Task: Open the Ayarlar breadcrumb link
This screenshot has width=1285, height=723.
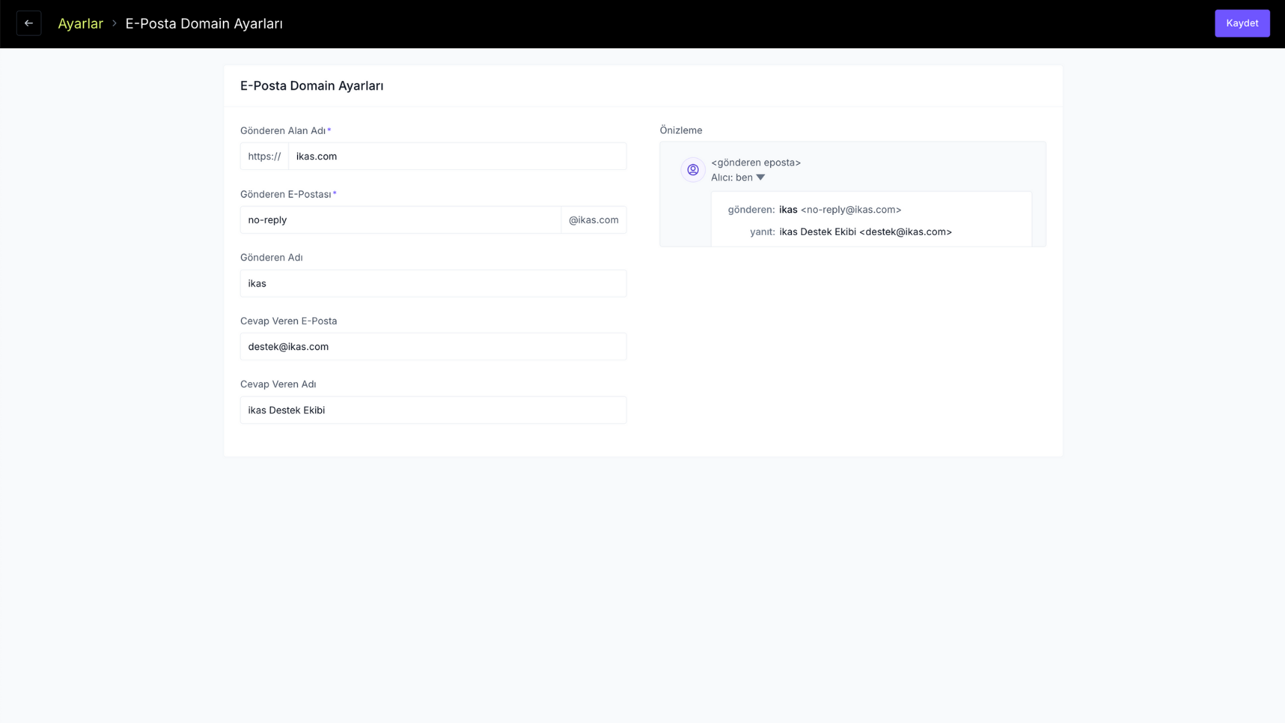Action: point(80,23)
